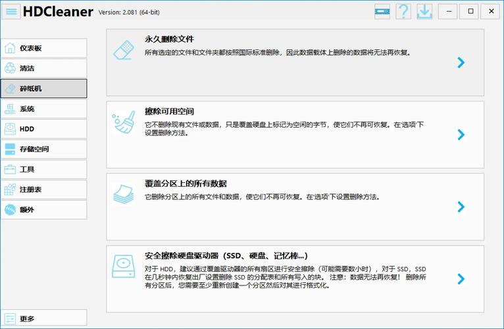Expand 永久删除文件 with its right chevron
Screen dimensions: 504x329
click(x=461, y=63)
